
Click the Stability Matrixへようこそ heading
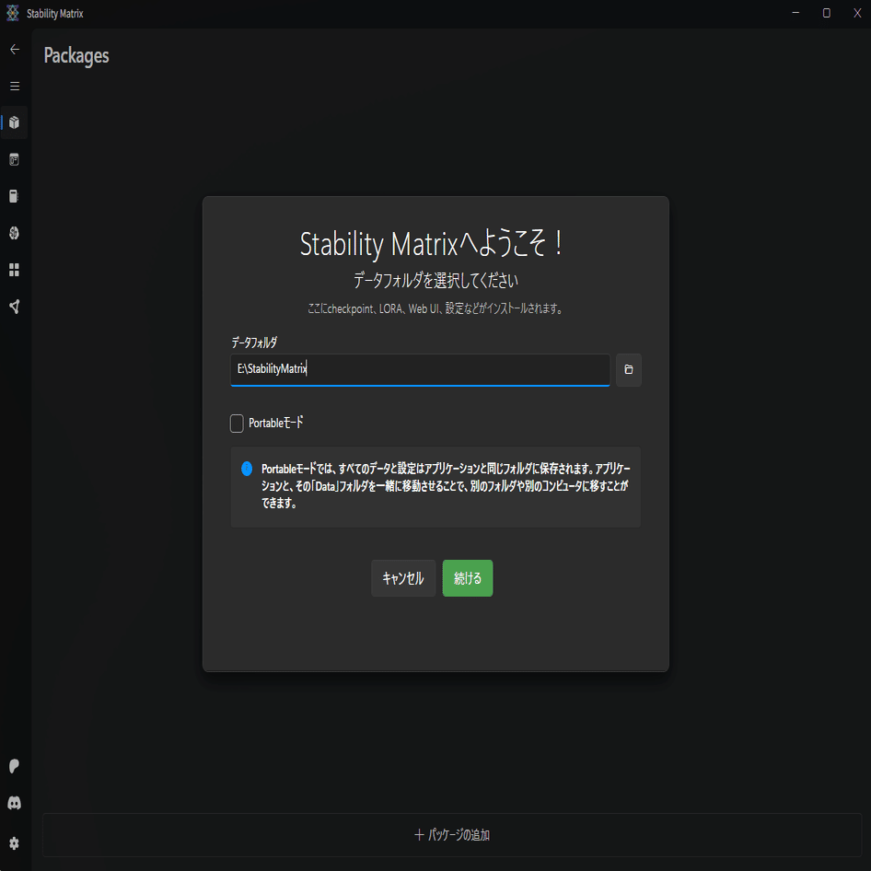click(x=432, y=244)
